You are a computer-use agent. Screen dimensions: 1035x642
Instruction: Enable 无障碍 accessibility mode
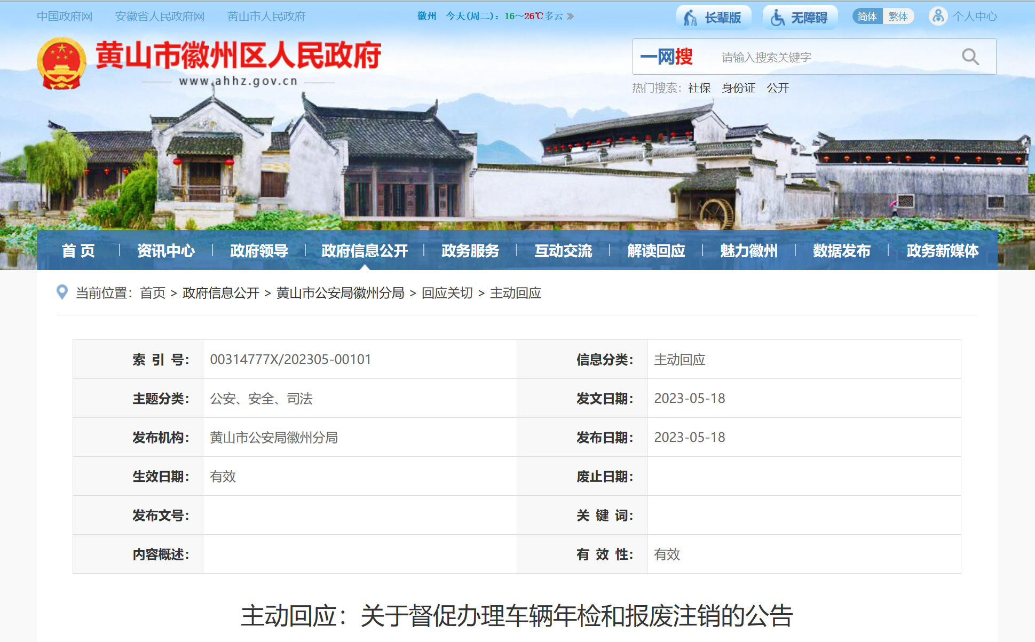click(800, 17)
